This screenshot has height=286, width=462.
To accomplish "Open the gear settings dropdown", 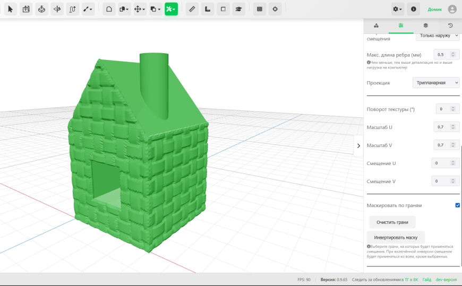I will (x=397, y=9).
